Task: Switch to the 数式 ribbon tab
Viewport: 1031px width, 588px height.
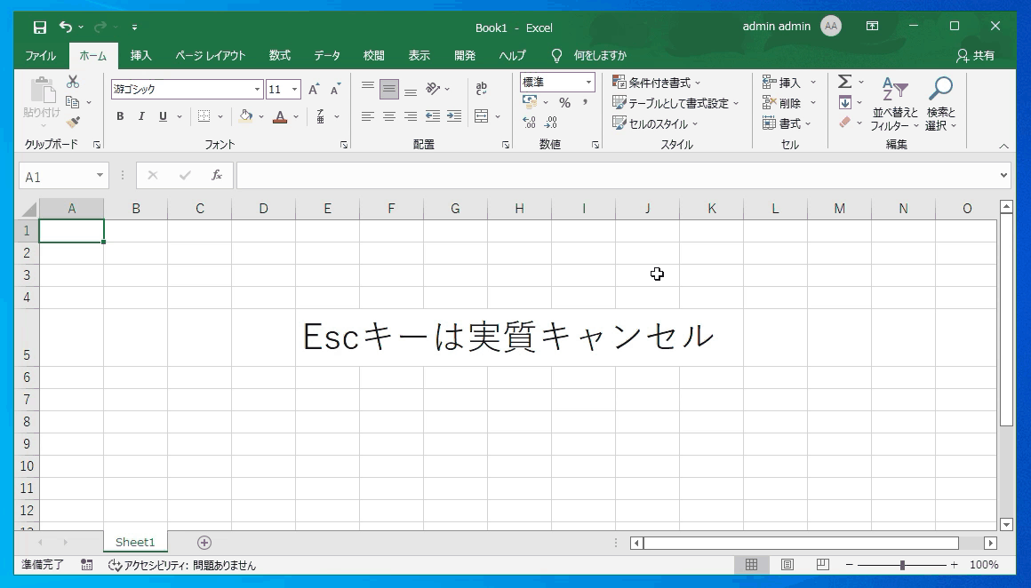Action: pyautogui.click(x=280, y=55)
